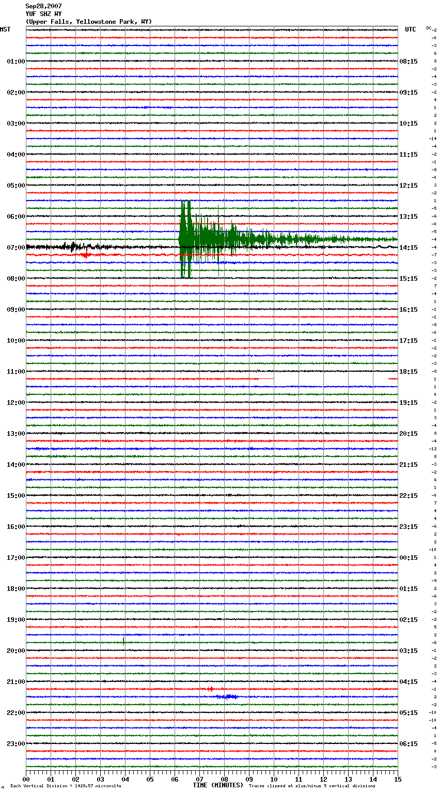Screen dimensions: 439x793
Task: Click the 01:15 UTC time label
Action: [409, 589]
